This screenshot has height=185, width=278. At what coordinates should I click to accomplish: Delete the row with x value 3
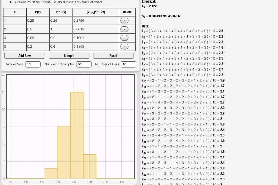124,47
